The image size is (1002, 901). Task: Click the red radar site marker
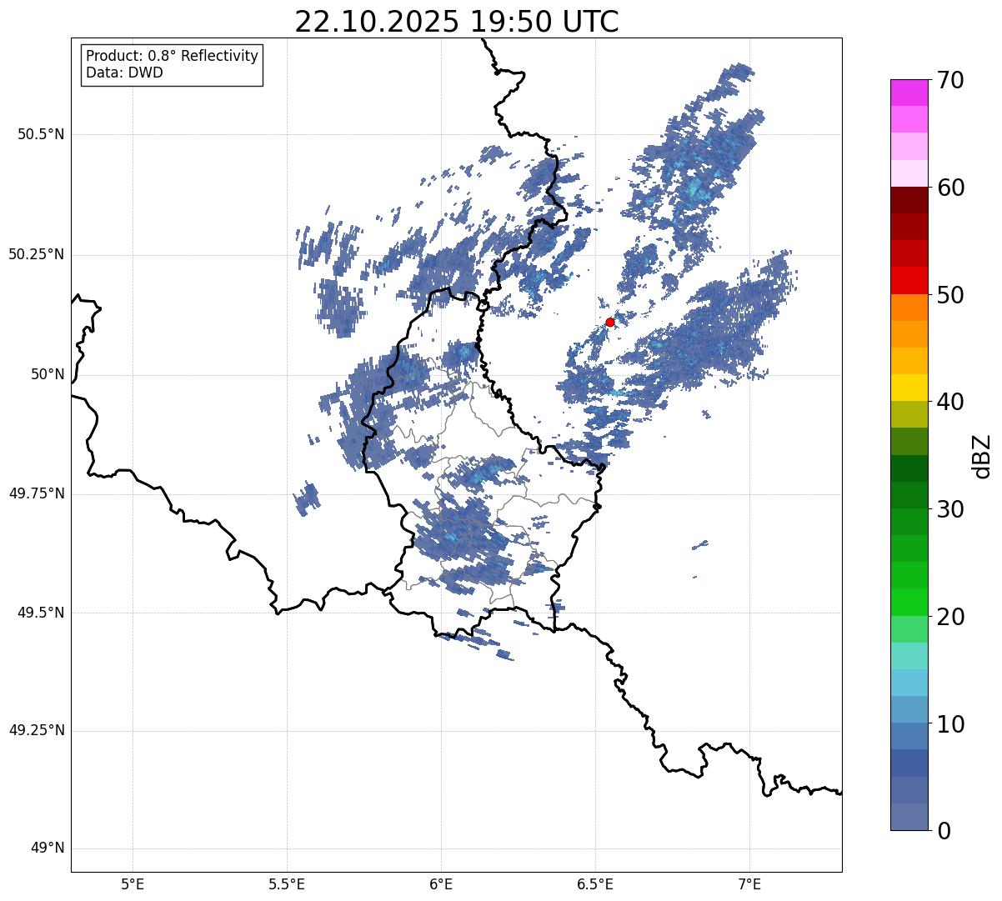[x=610, y=322]
